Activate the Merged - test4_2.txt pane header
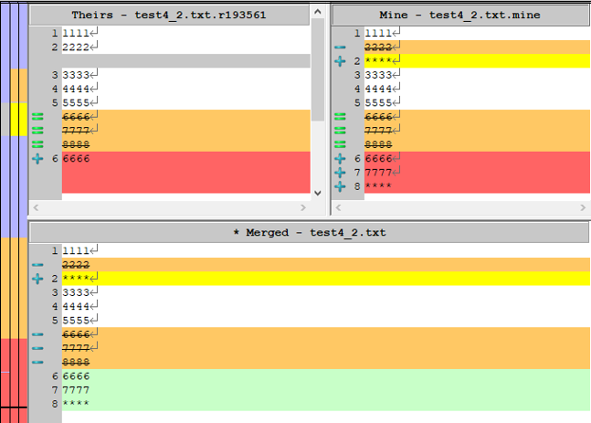The height and width of the screenshot is (423, 591). (309, 232)
